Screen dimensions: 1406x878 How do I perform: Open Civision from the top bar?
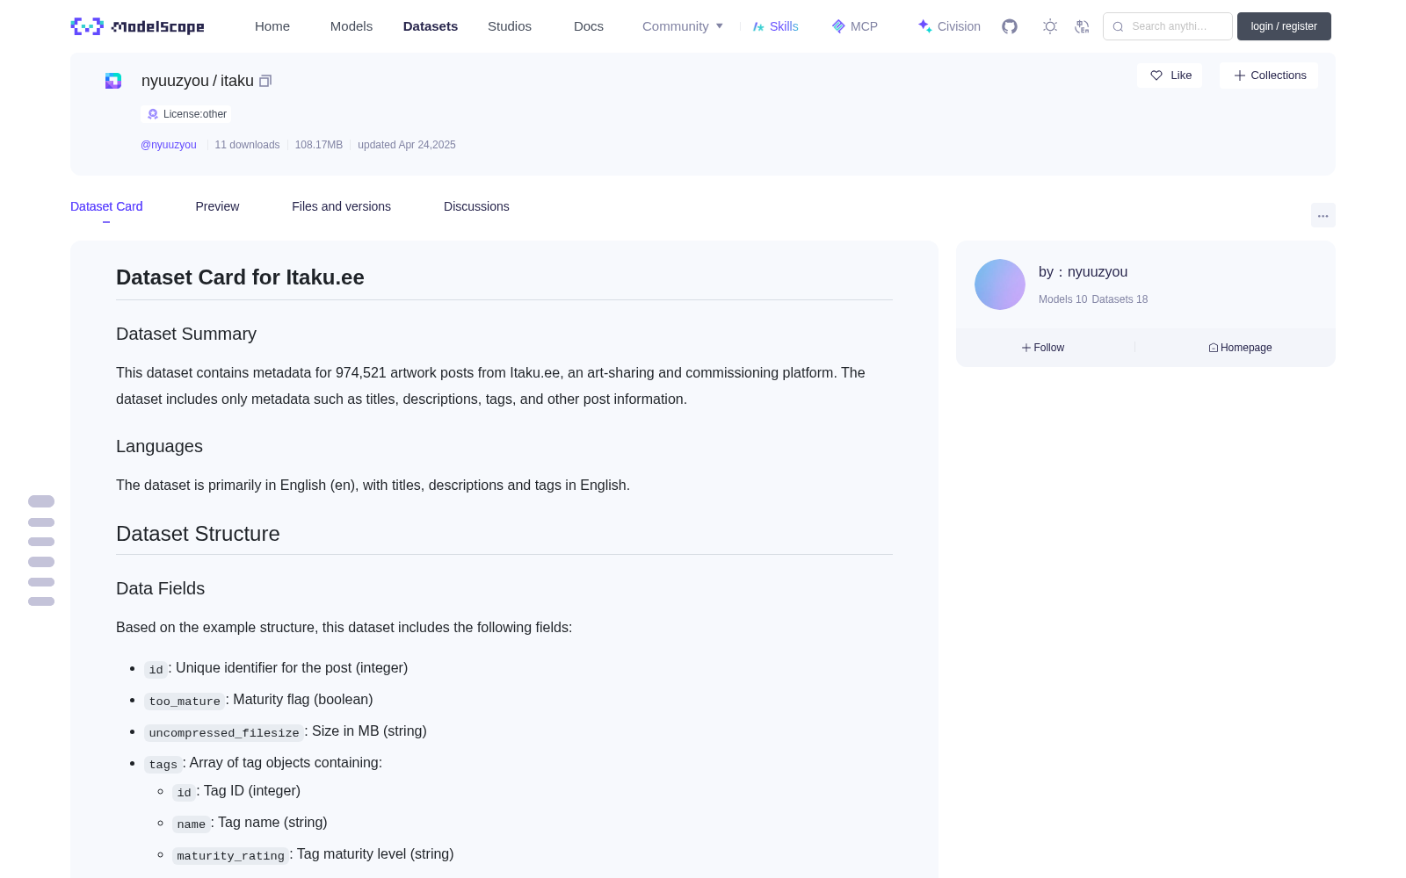click(x=949, y=26)
